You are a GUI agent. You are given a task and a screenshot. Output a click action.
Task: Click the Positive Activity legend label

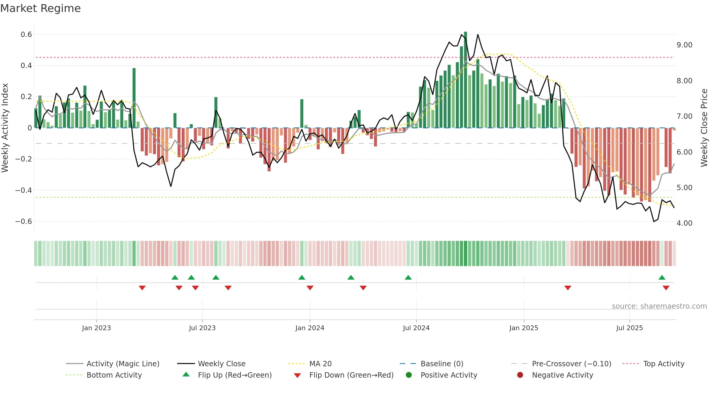449,375
